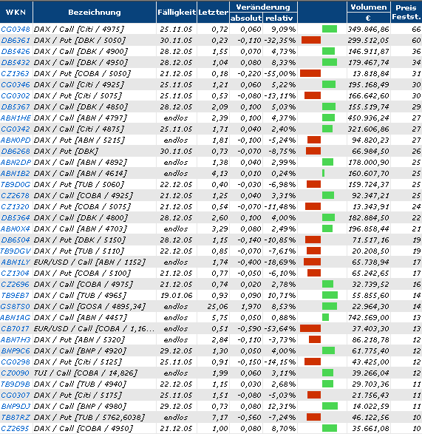Open the CG0298 warrant link
This screenshot has width=422, height=434.
click(16, 362)
